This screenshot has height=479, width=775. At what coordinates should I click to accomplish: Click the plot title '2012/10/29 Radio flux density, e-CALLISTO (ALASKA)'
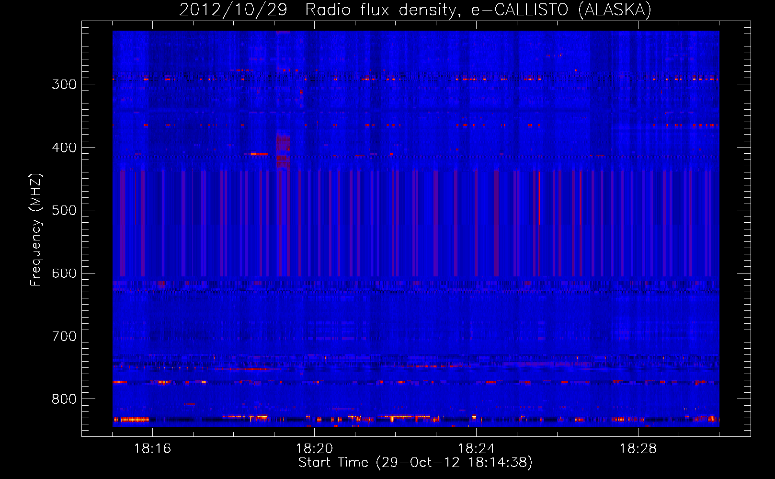(x=415, y=10)
